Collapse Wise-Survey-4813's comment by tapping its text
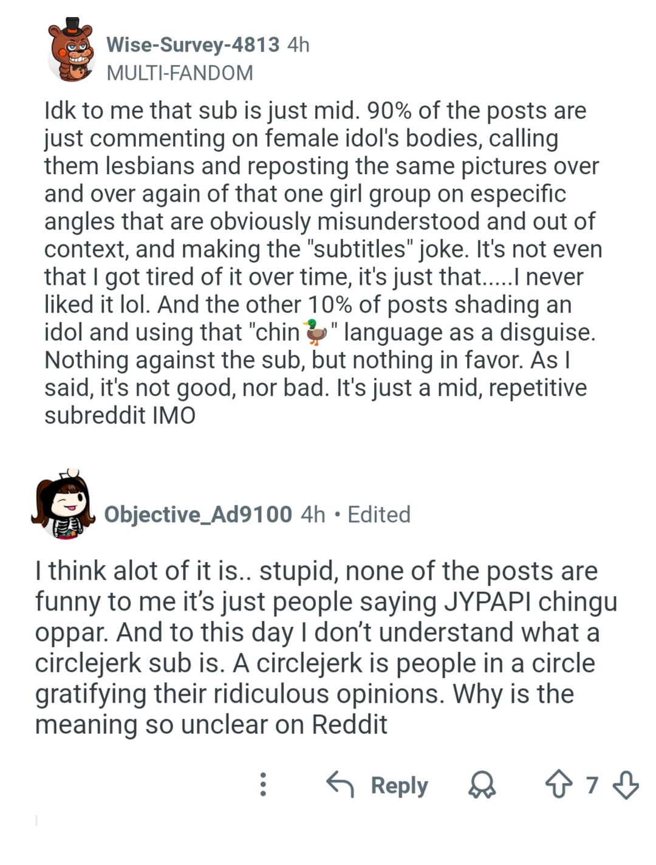The height and width of the screenshot is (865, 656). pos(316,249)
